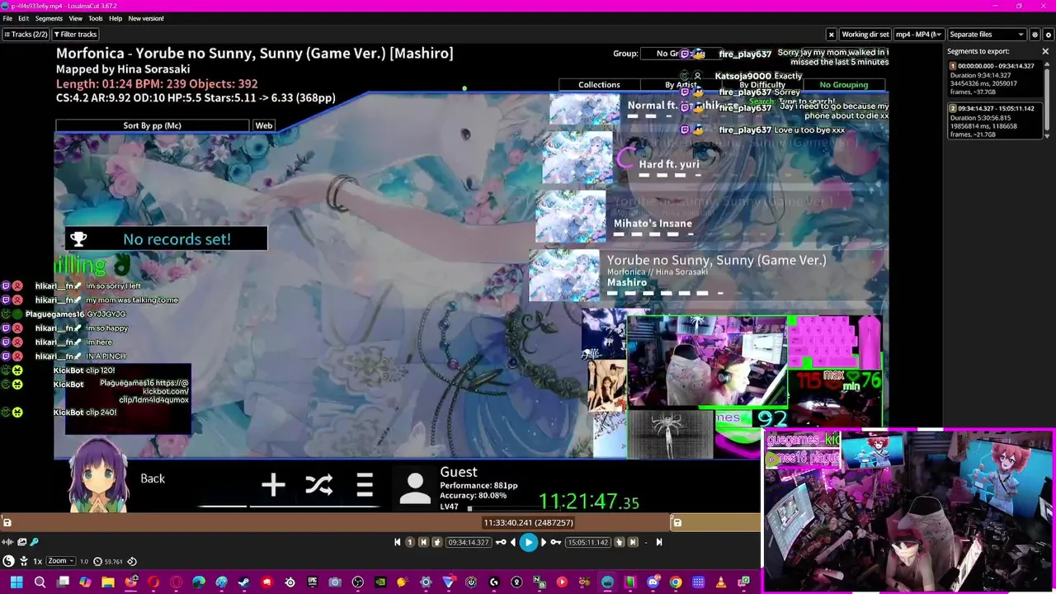
Task: Click the Working dir set button
Action: pos(865,35)
